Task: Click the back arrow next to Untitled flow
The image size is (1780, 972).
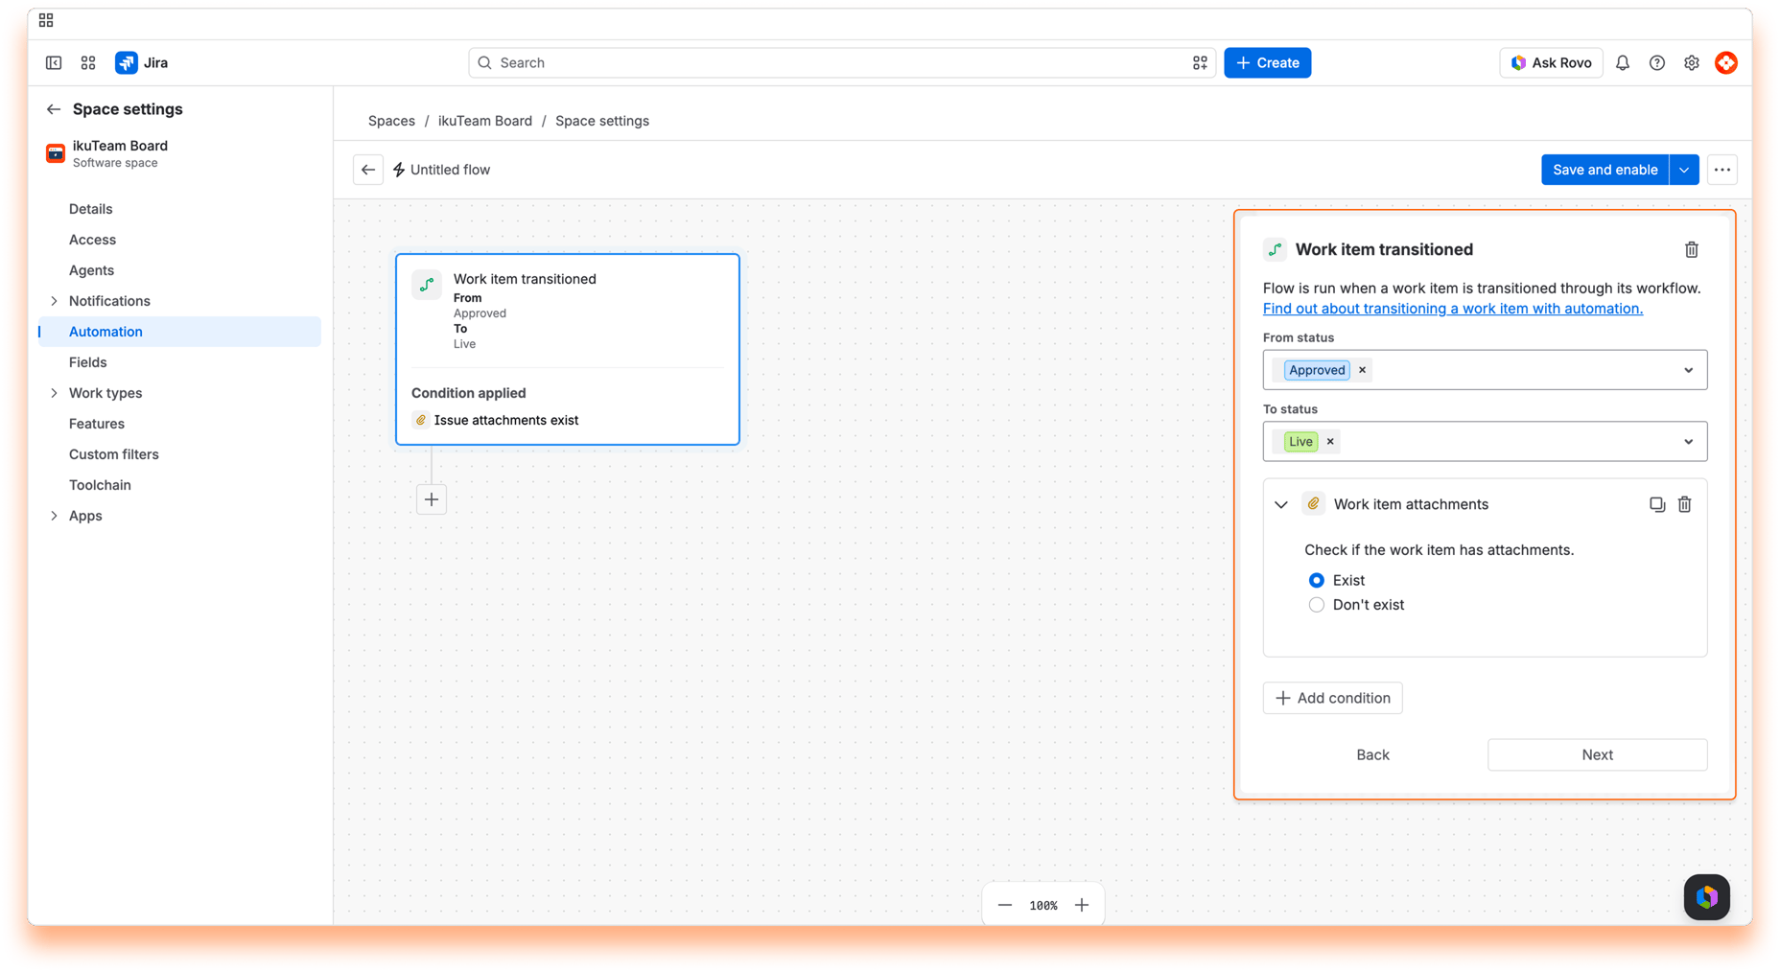Action: coord(368,170)
